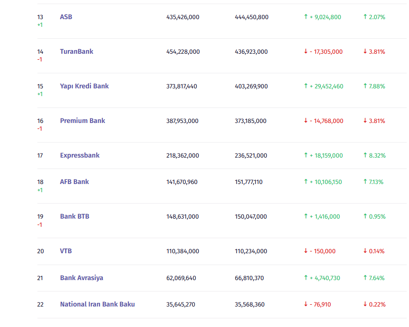This screenshot has width=409, height=327.
Task: Select rank number 13
Action: (x=40, y=17)
